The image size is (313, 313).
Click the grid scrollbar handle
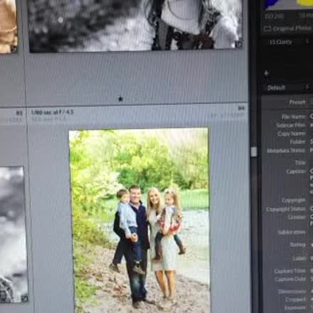[x=254, y=152]
